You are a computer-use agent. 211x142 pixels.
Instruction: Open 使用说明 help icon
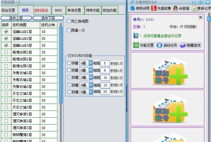(x=132, y=8)
